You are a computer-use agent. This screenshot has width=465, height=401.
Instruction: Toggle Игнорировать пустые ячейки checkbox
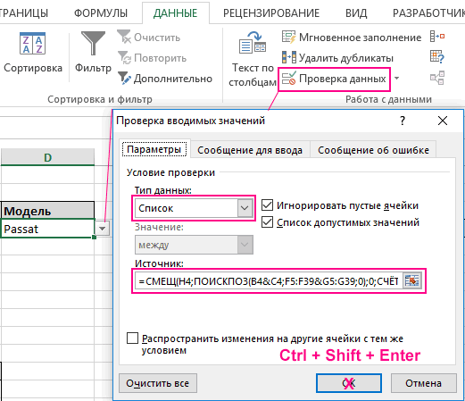tap(267, 205)
